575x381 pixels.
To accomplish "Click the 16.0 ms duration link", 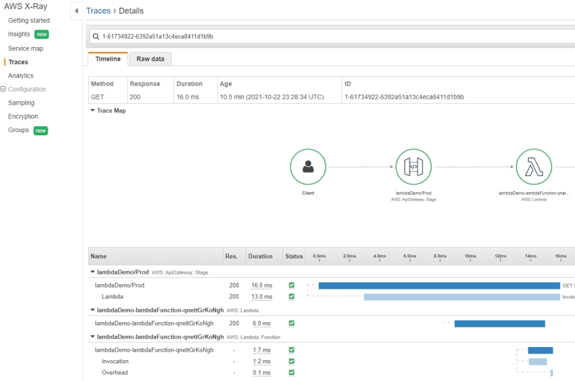I will (262, 286).
